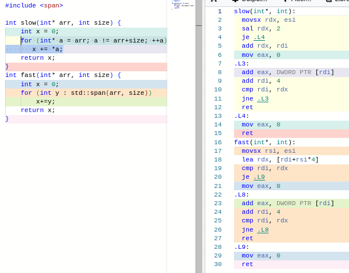Click the 'return x;' line inside slow function

[37, 58]
